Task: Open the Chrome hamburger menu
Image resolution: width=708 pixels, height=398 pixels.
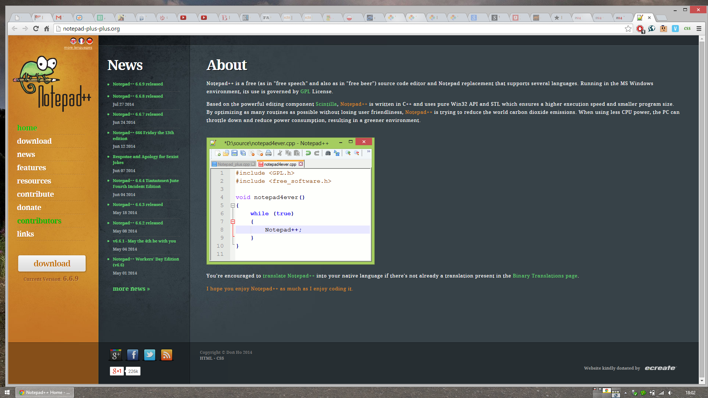Action: click(699, 29)
